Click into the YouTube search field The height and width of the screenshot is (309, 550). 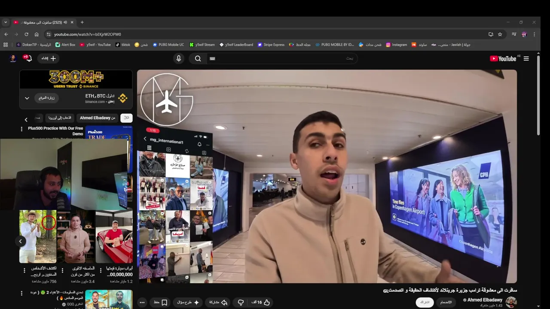coord(281,58)
